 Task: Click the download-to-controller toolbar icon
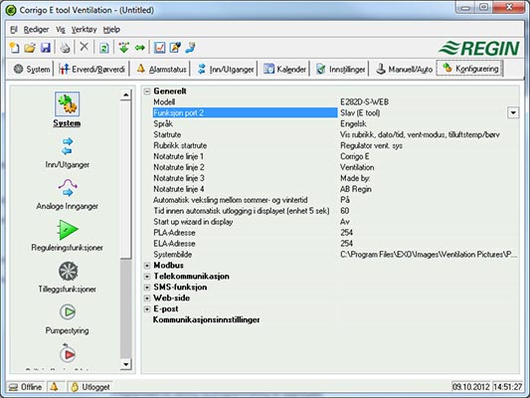tap(124, 48)
